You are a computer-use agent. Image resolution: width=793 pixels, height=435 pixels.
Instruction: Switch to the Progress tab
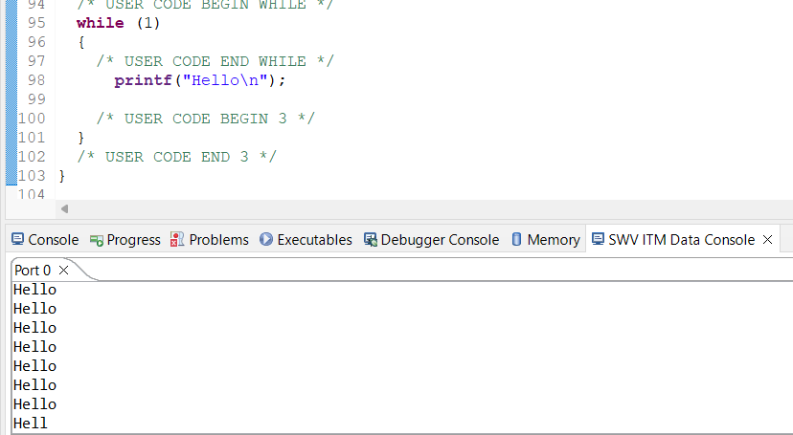coord(125,240)
